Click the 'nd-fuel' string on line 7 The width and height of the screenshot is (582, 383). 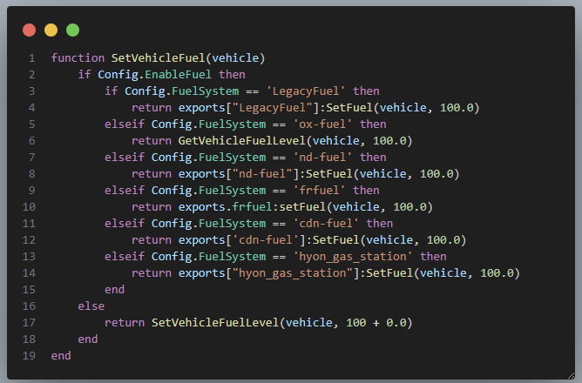pos(322,158)
